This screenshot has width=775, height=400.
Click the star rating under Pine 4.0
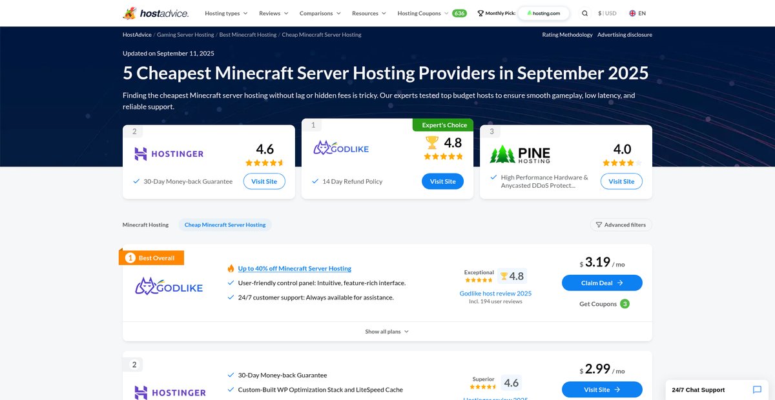tap(622, 163)
